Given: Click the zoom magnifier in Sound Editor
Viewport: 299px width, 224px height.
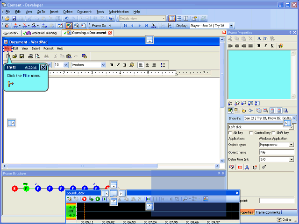Looking at the screenshot, I should 185,199.
